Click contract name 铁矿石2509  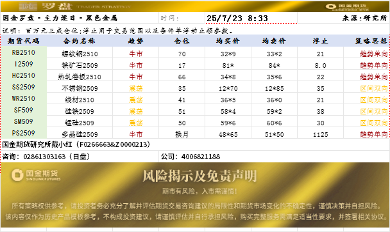pyautogui.click(x=80, y=65)
